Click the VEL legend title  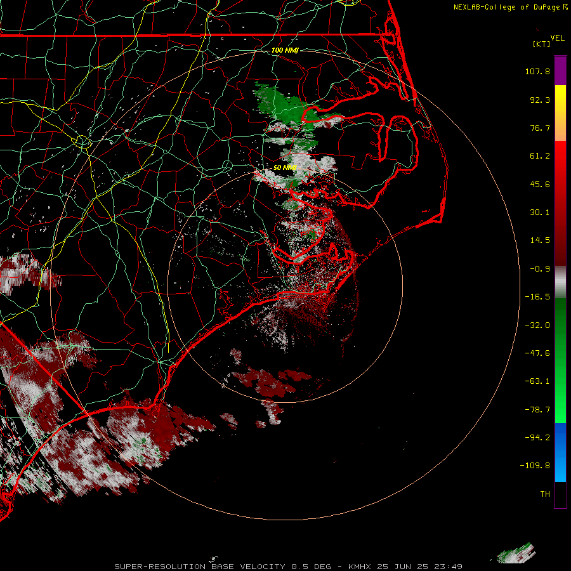pos(557,38)
